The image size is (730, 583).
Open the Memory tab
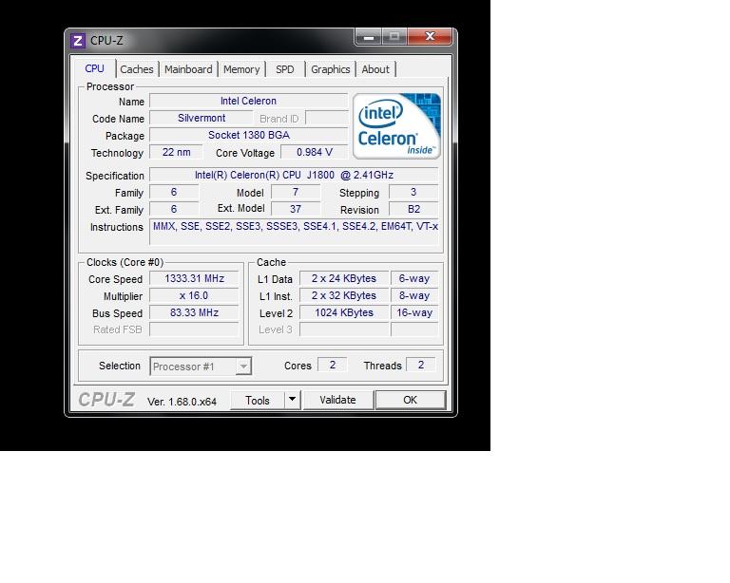(241, 69)
